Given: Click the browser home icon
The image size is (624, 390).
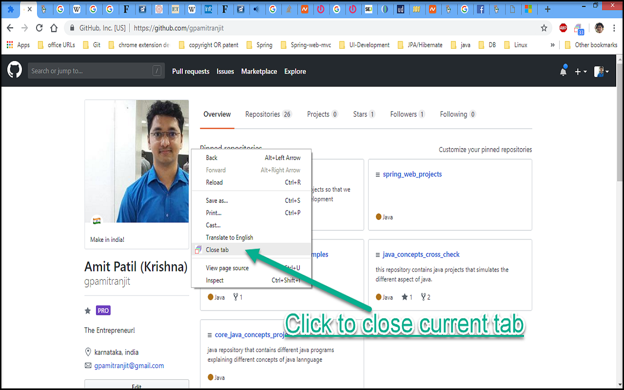Looking at the screenshot, I should click(x=54, y=28).
